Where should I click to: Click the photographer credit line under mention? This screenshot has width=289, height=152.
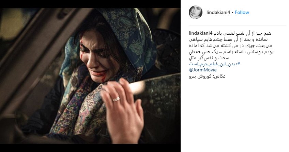(x=207, y=76)
